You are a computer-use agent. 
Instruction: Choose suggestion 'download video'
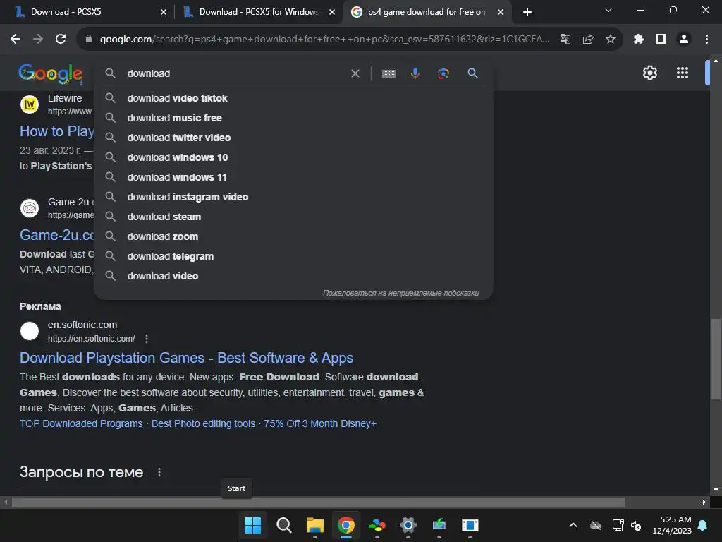coord(293,276)
